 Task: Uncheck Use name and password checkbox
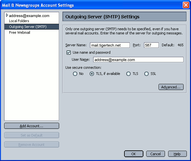tap(68, 53)
